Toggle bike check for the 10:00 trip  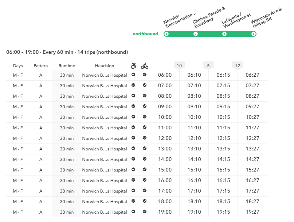[145, 117]
